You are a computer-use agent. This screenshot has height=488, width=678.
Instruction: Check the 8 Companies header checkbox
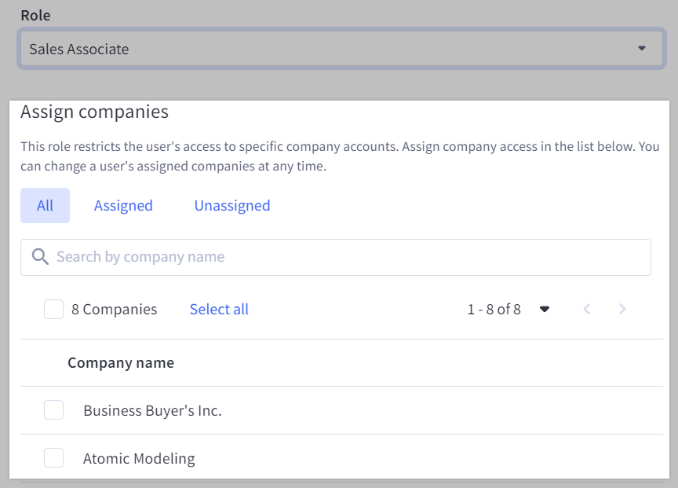pos(53,309)
